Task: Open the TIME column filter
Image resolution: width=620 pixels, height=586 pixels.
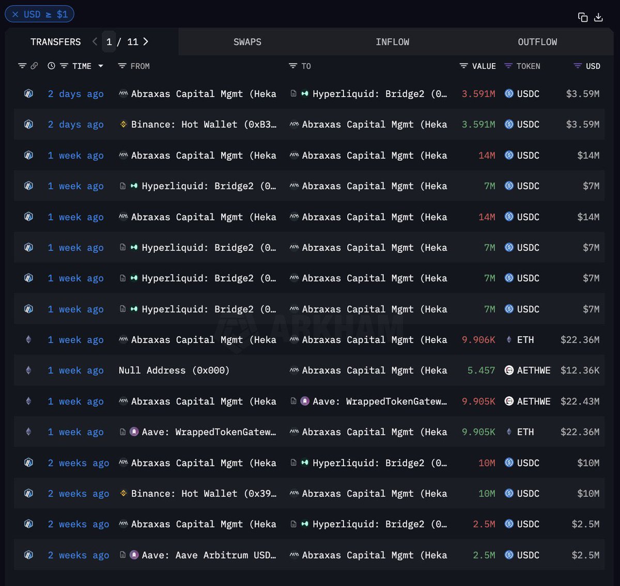Action: (x=64, y=66)
